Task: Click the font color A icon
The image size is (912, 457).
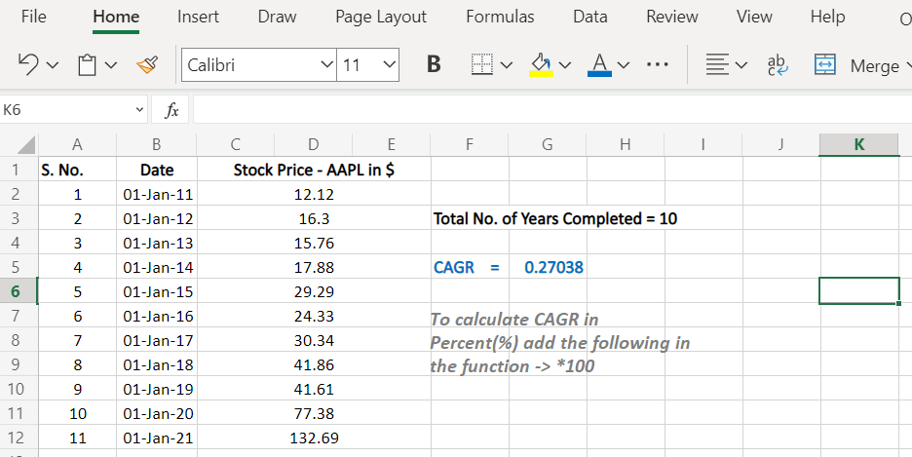Action: pyautogui.click(x=600, y=65)
